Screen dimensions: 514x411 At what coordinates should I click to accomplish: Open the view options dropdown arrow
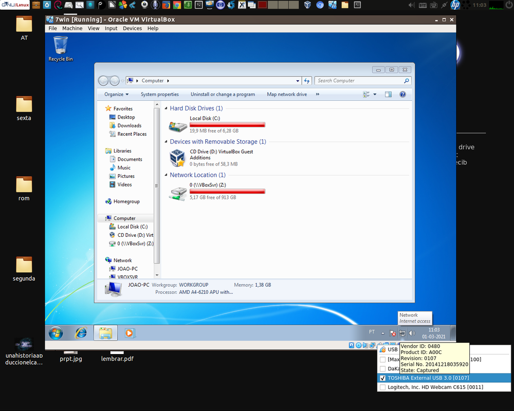pyautogui.click(x=375, y=95)
